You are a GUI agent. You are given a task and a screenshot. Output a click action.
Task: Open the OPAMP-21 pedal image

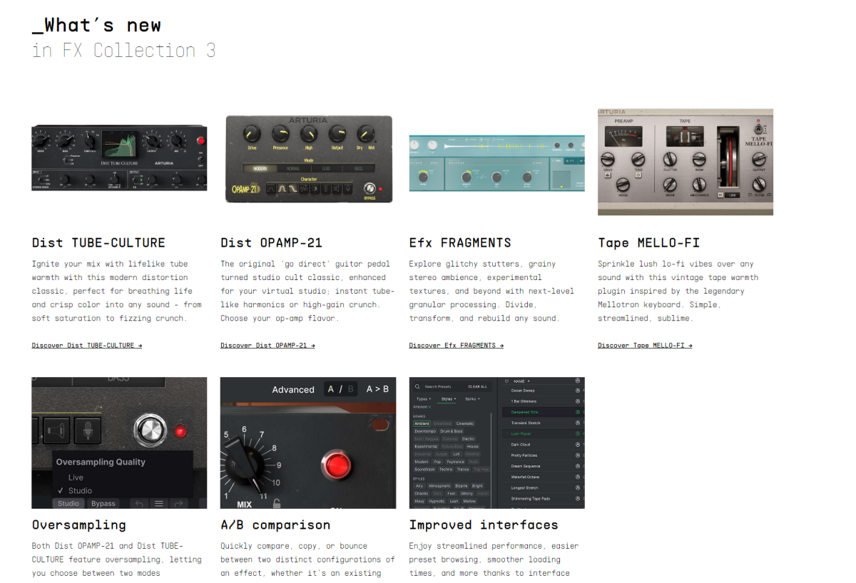(308, 159)
